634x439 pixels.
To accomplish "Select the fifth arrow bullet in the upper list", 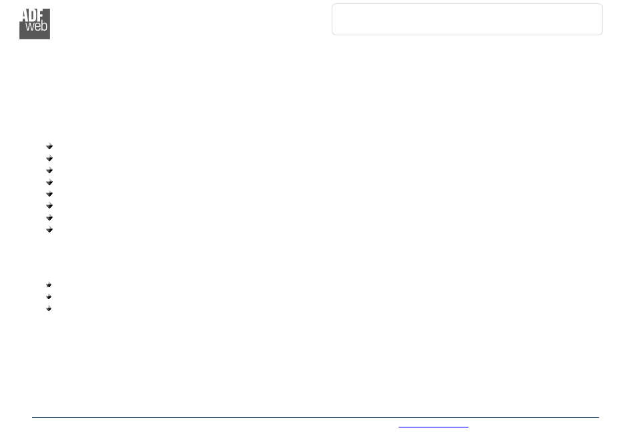I will (x=49, y=194).
